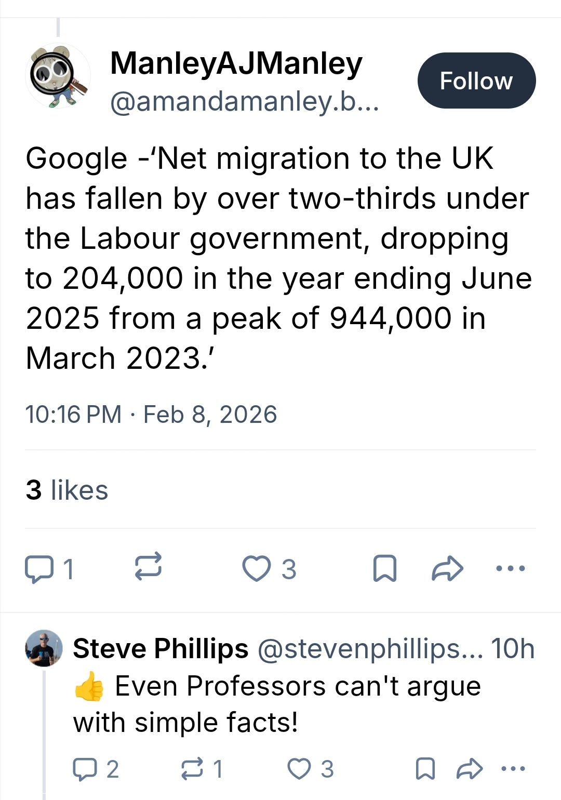This screenshot has height=800, width=561.
Task: Bookmark Steve Phillips' reply
Action: 425,769
